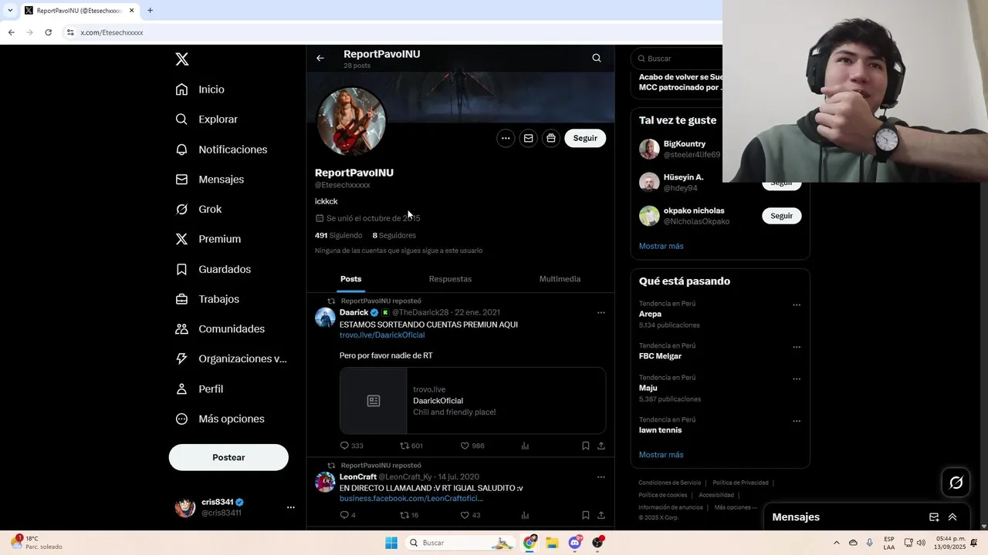Viewport: 988px width, 555px height.
Task: Open profile more options ellipsis
Action: coord(506,138)
